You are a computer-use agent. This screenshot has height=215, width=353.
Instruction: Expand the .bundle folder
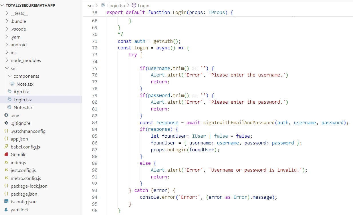[x=7, y=21]
